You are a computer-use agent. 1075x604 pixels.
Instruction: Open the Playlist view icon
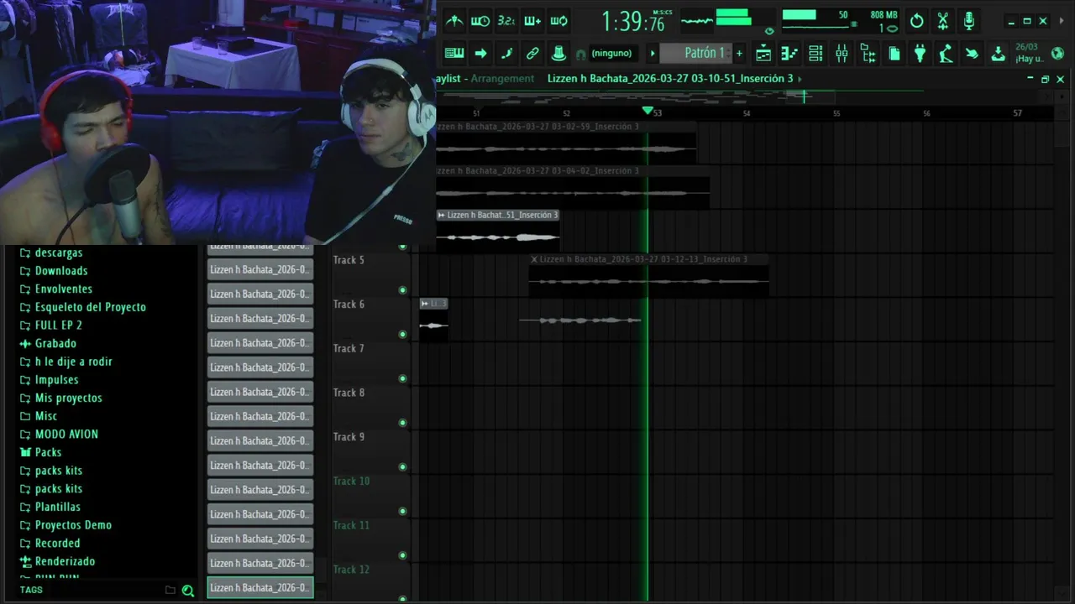(763, 54)
